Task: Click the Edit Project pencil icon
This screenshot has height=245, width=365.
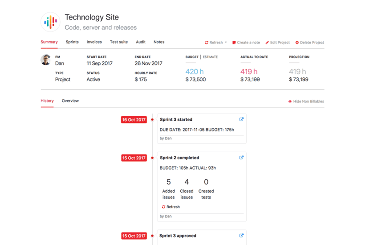Action: pos(267,43)
